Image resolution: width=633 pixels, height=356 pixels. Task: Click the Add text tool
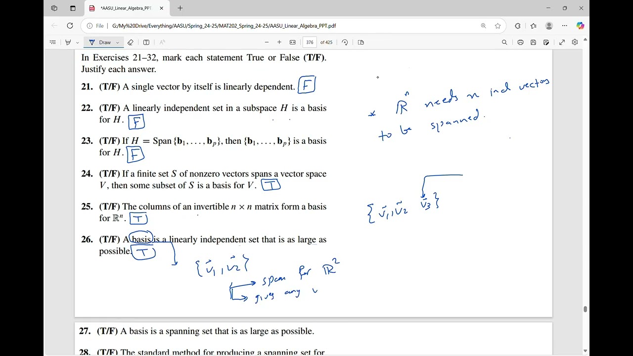146,43
